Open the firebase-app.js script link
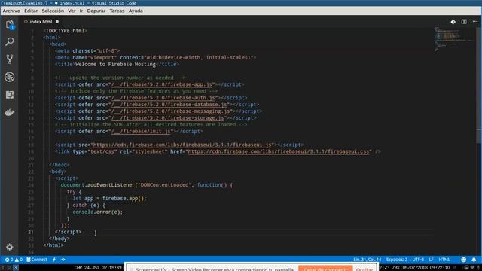 pos(162,84)
